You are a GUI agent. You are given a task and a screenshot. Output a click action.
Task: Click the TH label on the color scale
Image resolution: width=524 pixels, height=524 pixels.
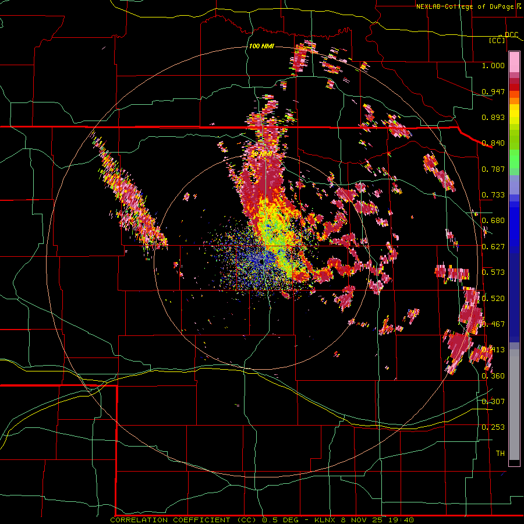click(x=500, y=454)
